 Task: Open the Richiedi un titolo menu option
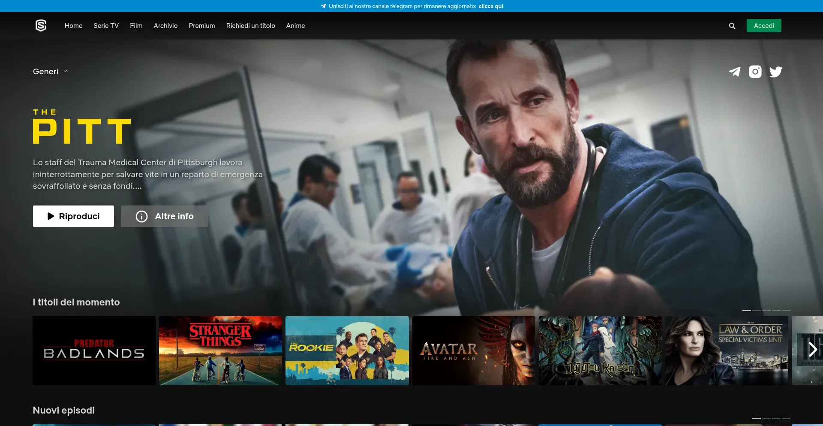250,26
